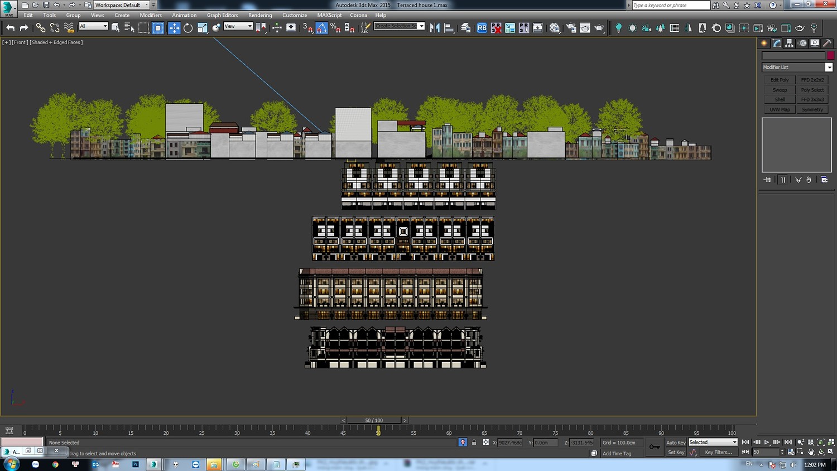Click the Pan View hand icon

[x=811, y=452]
